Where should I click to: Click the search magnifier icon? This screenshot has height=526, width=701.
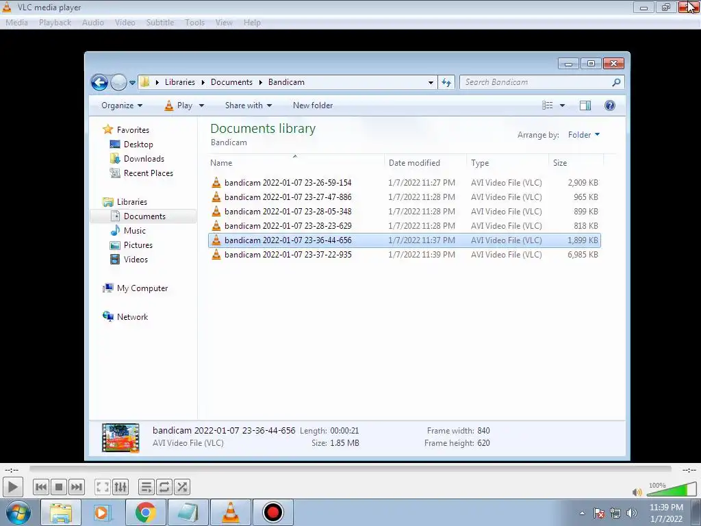pos(617,82)
